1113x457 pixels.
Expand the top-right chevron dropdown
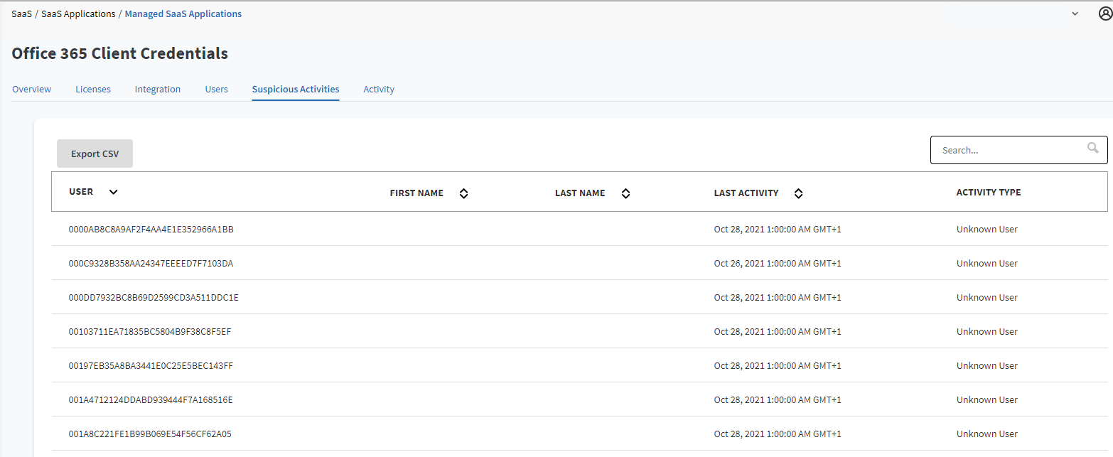pyautogui.click(x=1075, y=14)
